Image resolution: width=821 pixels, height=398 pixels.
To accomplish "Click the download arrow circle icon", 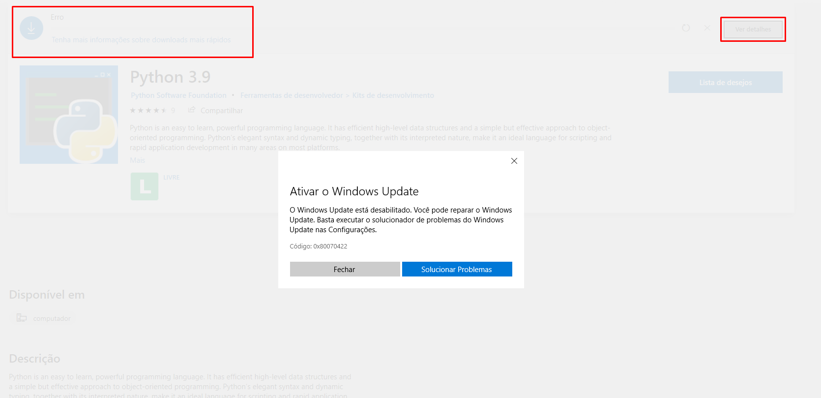I will point(31,29).
